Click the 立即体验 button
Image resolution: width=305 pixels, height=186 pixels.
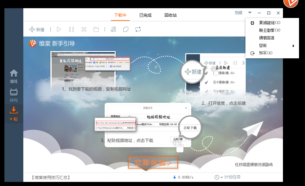153,162
